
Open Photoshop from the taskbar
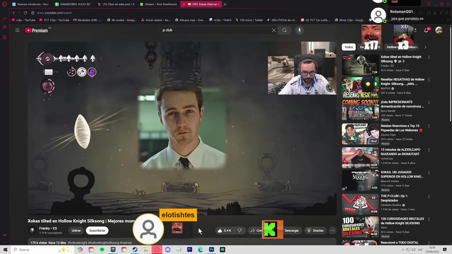pos(212,250)
